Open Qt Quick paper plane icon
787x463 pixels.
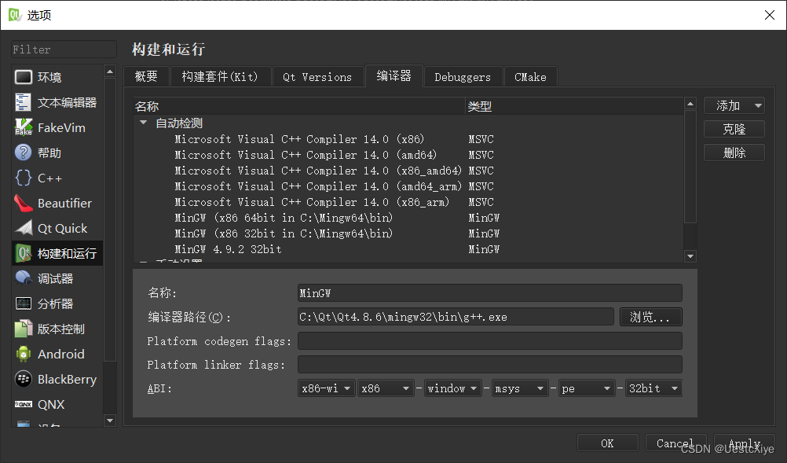[23, 228]
